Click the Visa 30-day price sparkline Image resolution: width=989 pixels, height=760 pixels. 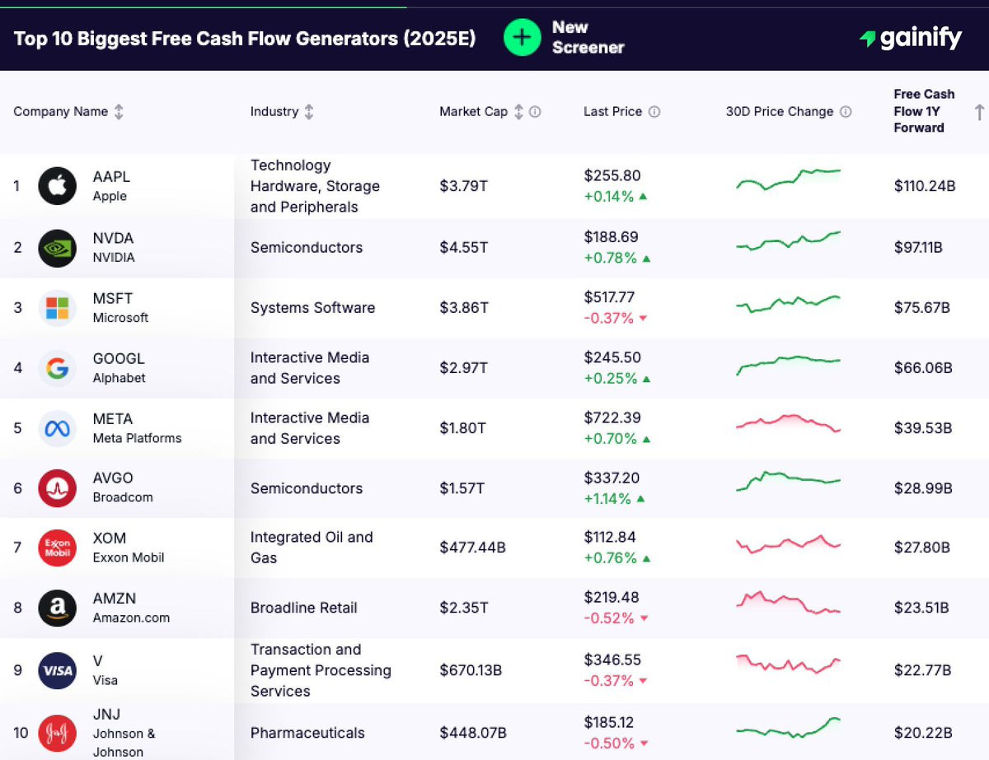pyautogui.click(x=788, y=664)
